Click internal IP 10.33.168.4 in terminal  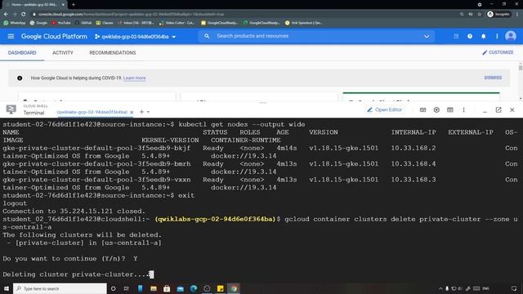413,164
